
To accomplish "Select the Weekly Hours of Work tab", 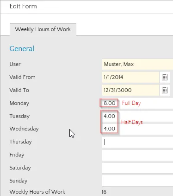I will [43, 29].
